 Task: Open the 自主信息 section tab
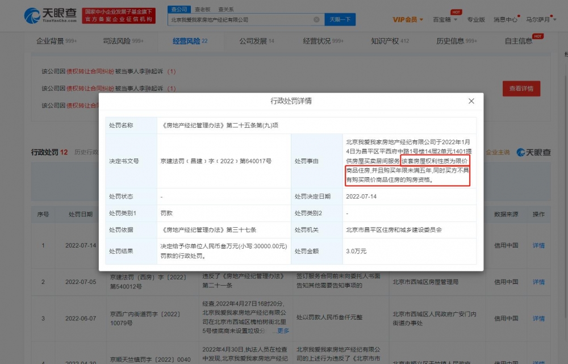519,41
